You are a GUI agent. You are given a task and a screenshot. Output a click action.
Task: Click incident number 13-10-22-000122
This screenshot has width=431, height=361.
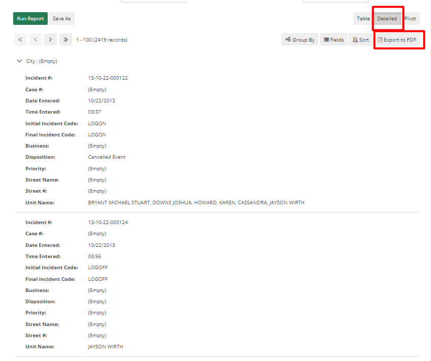(x=108, y=78)
